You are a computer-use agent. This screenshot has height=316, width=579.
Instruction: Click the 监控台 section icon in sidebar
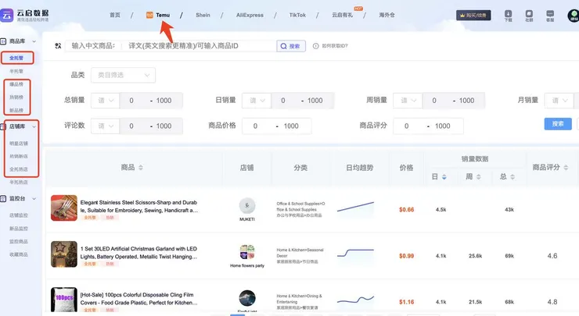click(3, 198)
